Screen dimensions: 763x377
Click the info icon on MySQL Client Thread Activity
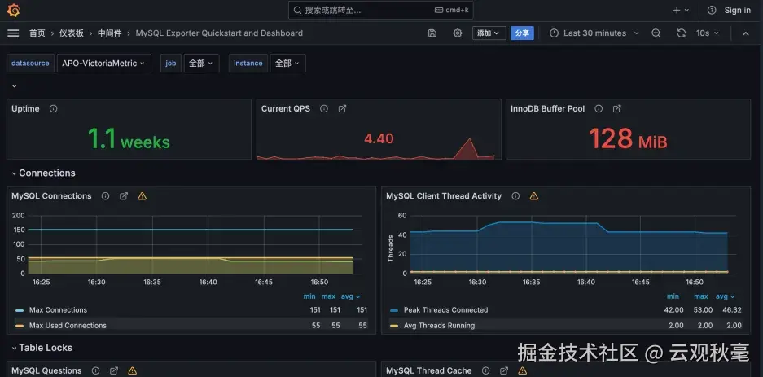pos(515,196)
